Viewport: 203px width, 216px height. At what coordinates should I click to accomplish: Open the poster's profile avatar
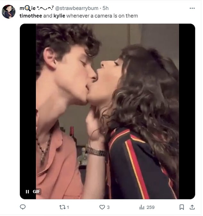coord(9,12)
